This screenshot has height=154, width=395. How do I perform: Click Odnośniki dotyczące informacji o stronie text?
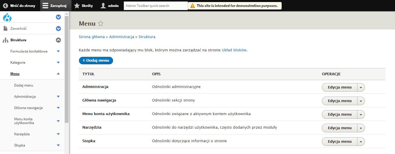tap(189, 141)
